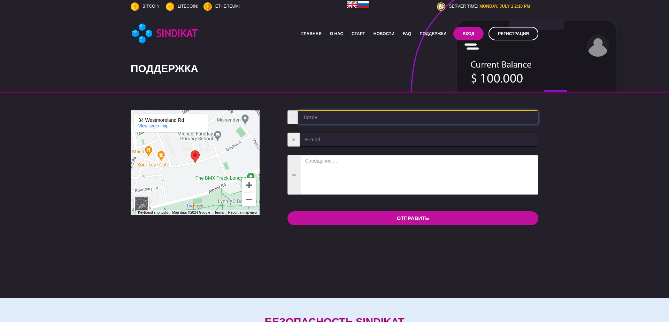Click the Litecoin icon in the top bar
This screenshot has width=669, height=322.
[170, 6]
